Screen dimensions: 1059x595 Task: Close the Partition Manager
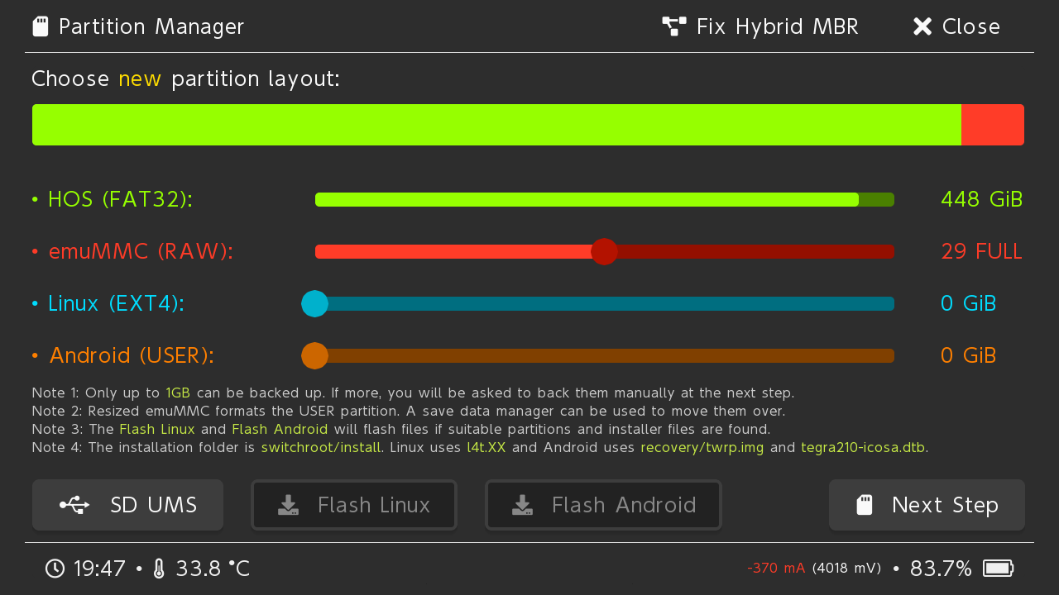pos(956,26)
